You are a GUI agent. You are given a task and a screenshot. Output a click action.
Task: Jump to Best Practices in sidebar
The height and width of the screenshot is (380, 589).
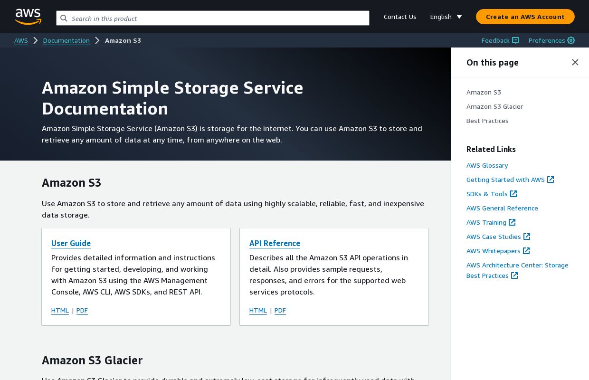pyautogui.click(x=487, y=121)
